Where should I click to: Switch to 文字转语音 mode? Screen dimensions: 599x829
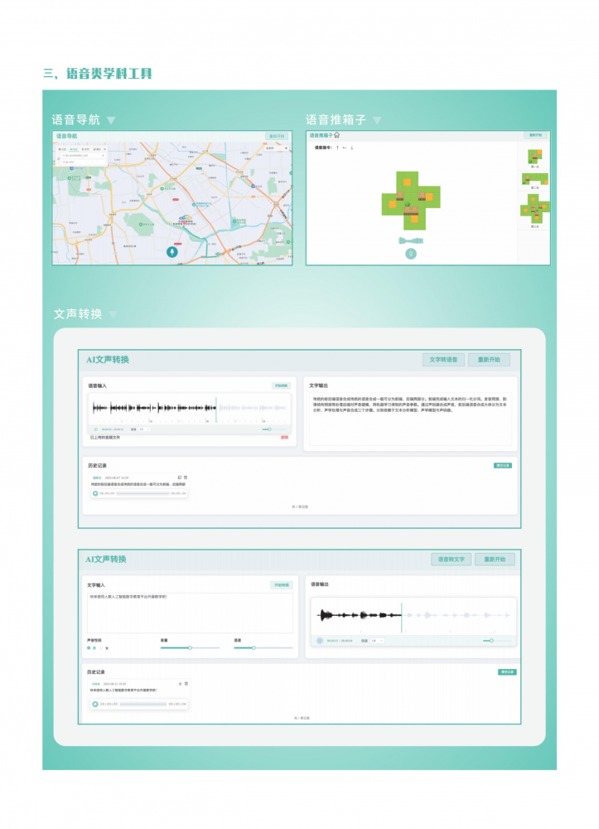pos(443,360)
